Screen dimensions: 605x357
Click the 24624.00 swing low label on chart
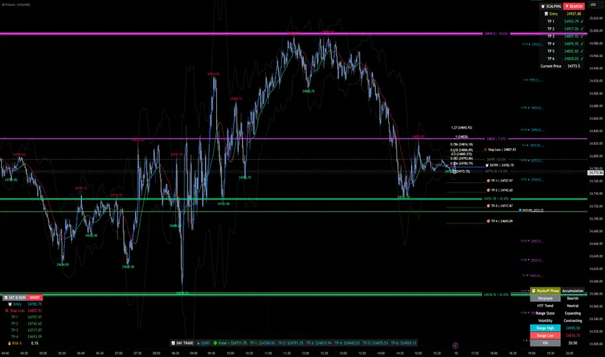click(x=62, y=264)
